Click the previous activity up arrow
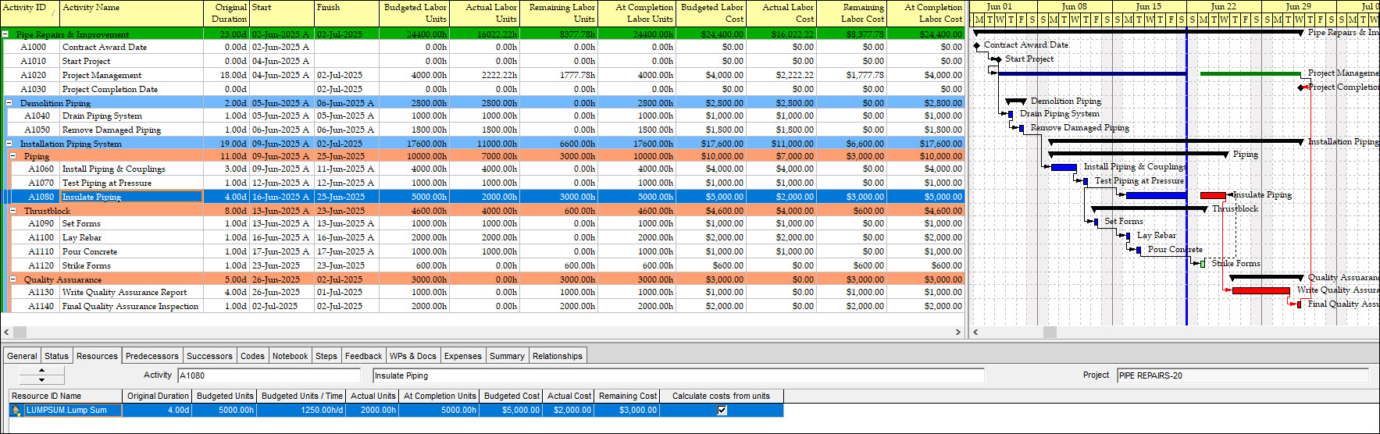This screenshot has height=434, width=1380. pyautogui.click(x=41, y=371)
